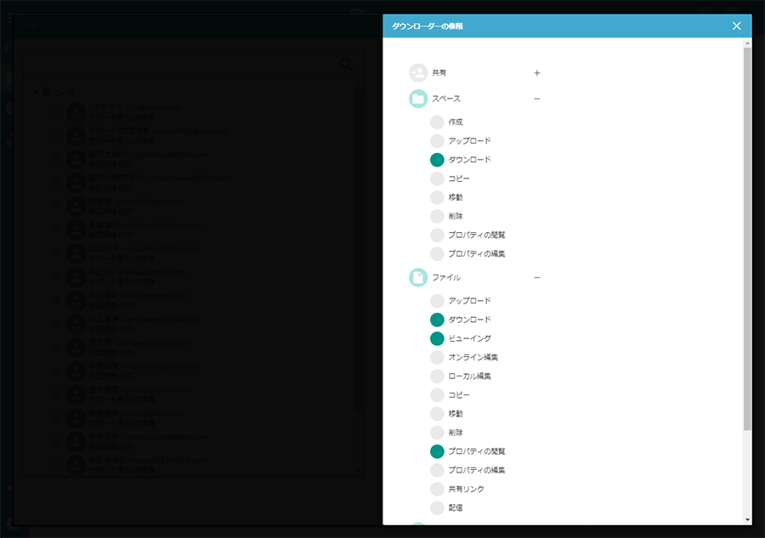Viewport: 765px width, 538px height.
Task: Toggle ファイル プロパティの編集 permission
Action: (437, 470)
